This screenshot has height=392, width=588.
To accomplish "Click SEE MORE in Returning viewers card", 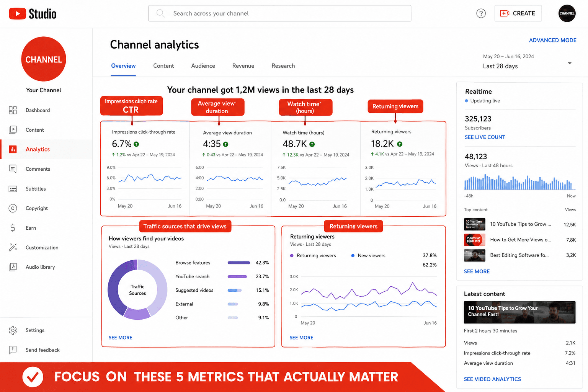I will coord(301,338).
